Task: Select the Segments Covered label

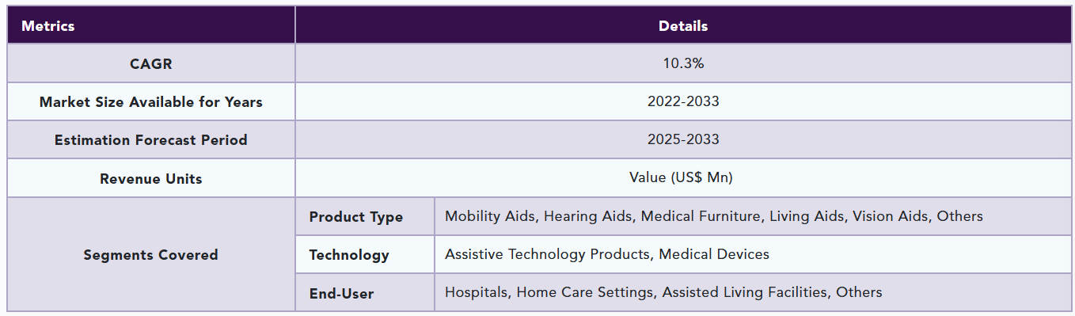Action: 151,254
